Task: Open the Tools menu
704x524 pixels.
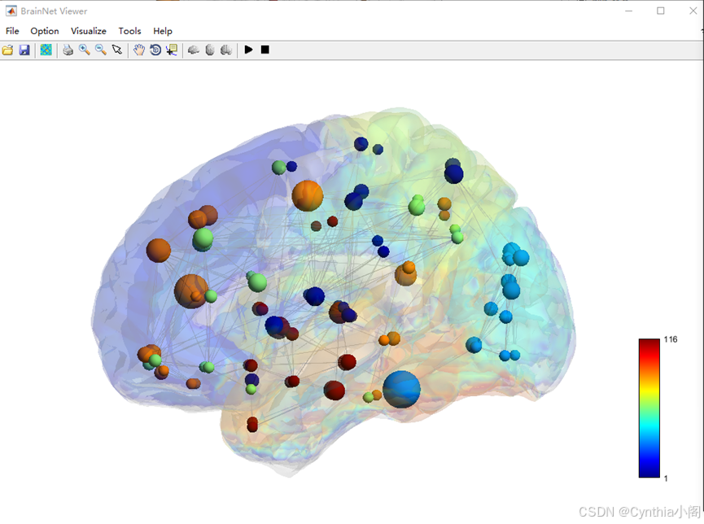Action: [129, 31]
